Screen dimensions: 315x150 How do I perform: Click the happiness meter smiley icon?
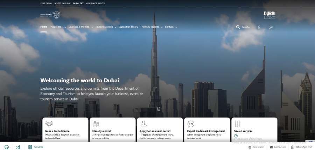tap(7, 147)
